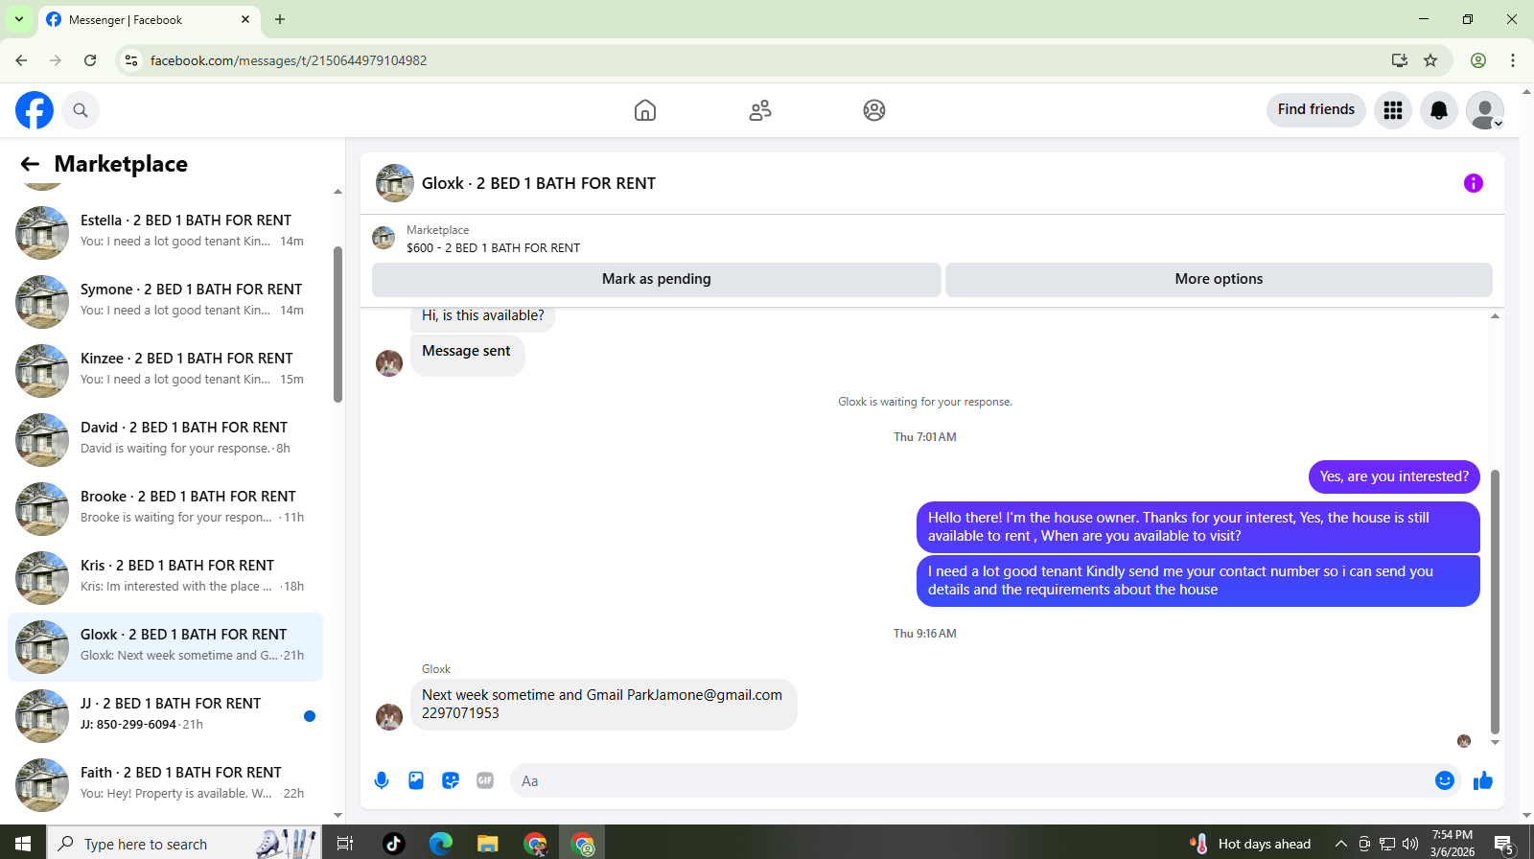This screenshot has height=859, width=1534.
Task: Click the 'Yes, are you interested?' message
Action: coord(1394,476)
